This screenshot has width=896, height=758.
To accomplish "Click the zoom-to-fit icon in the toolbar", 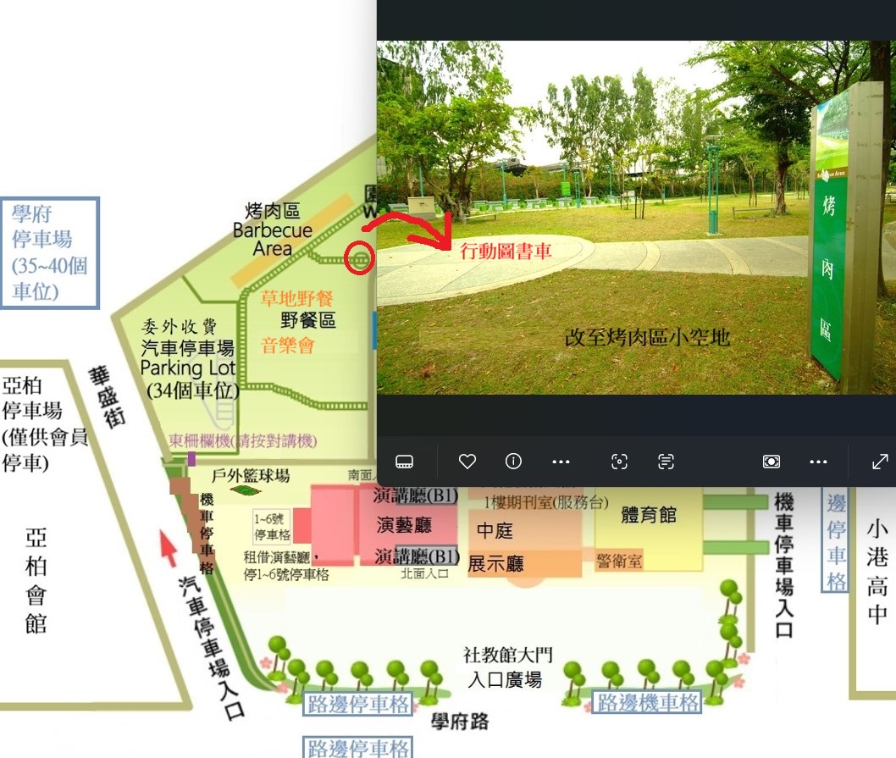I will click(771, 462).
